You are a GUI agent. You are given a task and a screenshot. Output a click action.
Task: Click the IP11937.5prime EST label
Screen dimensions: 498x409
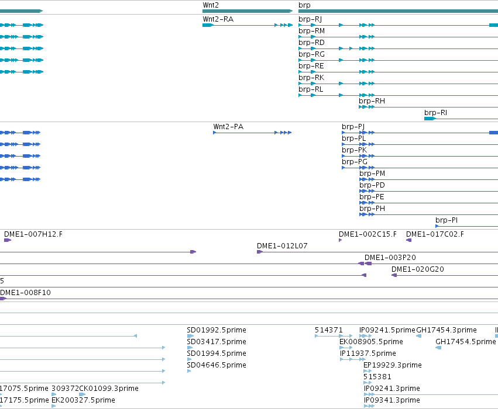click(x=368, y=353)
